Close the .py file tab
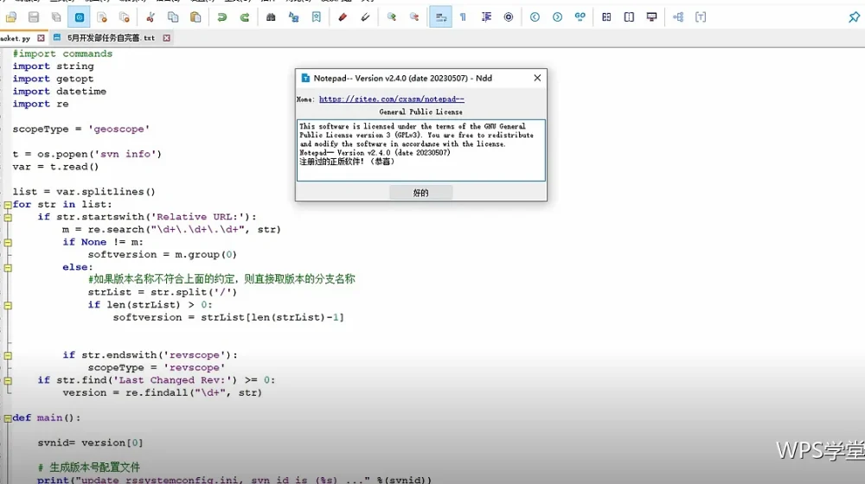 [x=41, y=38]
